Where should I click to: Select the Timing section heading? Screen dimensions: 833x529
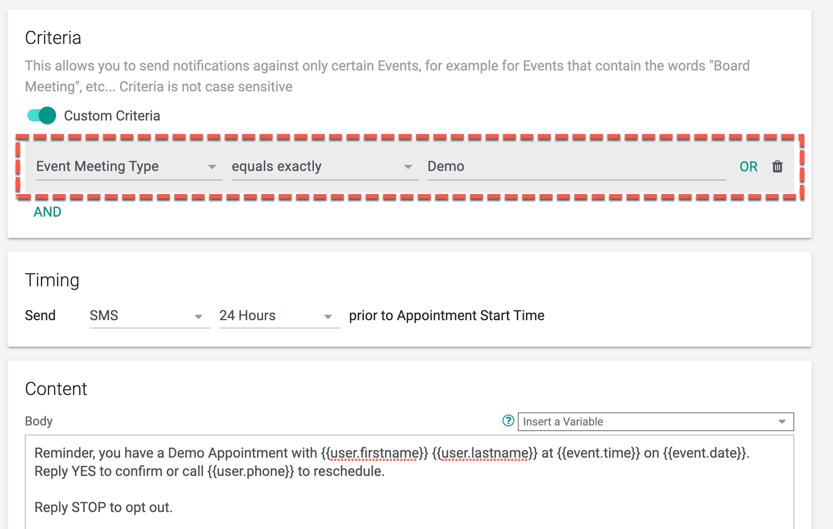[x=52, y=280]
